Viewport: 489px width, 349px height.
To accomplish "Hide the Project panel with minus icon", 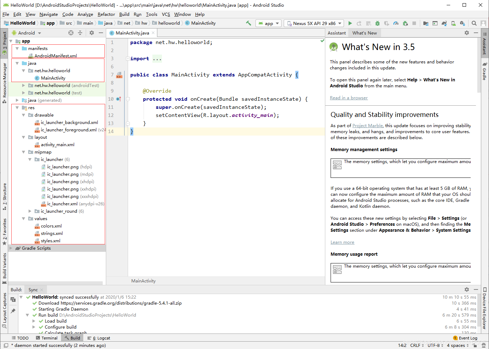I will (x=101, y=33).
